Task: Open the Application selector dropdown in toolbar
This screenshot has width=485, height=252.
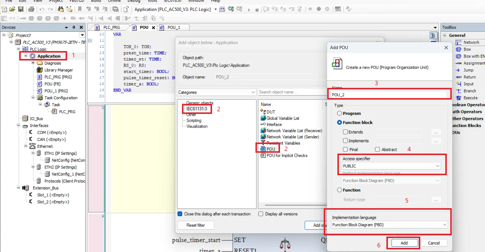Action: 216,9
